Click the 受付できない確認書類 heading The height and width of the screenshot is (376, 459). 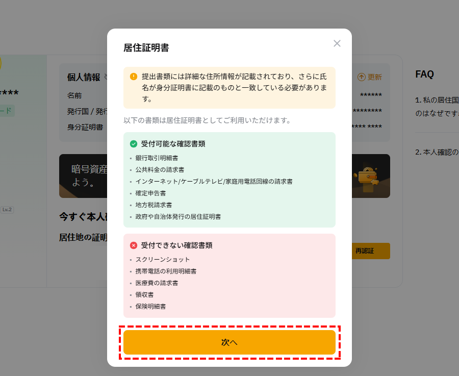pos(176,245)
